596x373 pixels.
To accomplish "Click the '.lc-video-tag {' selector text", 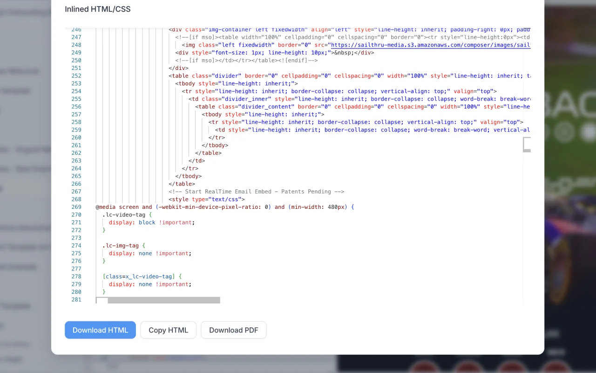I will click(x=127, y=214).
